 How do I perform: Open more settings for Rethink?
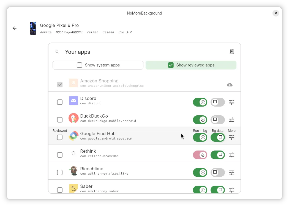[232, 155]
